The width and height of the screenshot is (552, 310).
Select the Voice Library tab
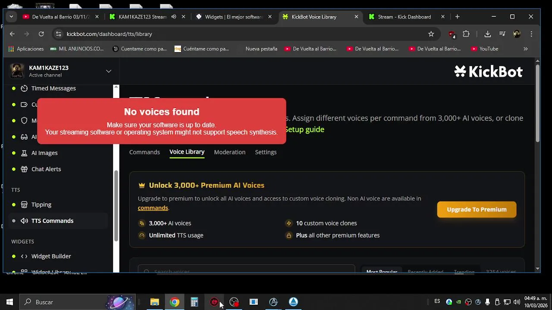[187, 152]
